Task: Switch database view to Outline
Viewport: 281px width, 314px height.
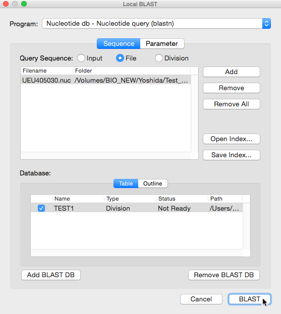Action: click(153, 183)
